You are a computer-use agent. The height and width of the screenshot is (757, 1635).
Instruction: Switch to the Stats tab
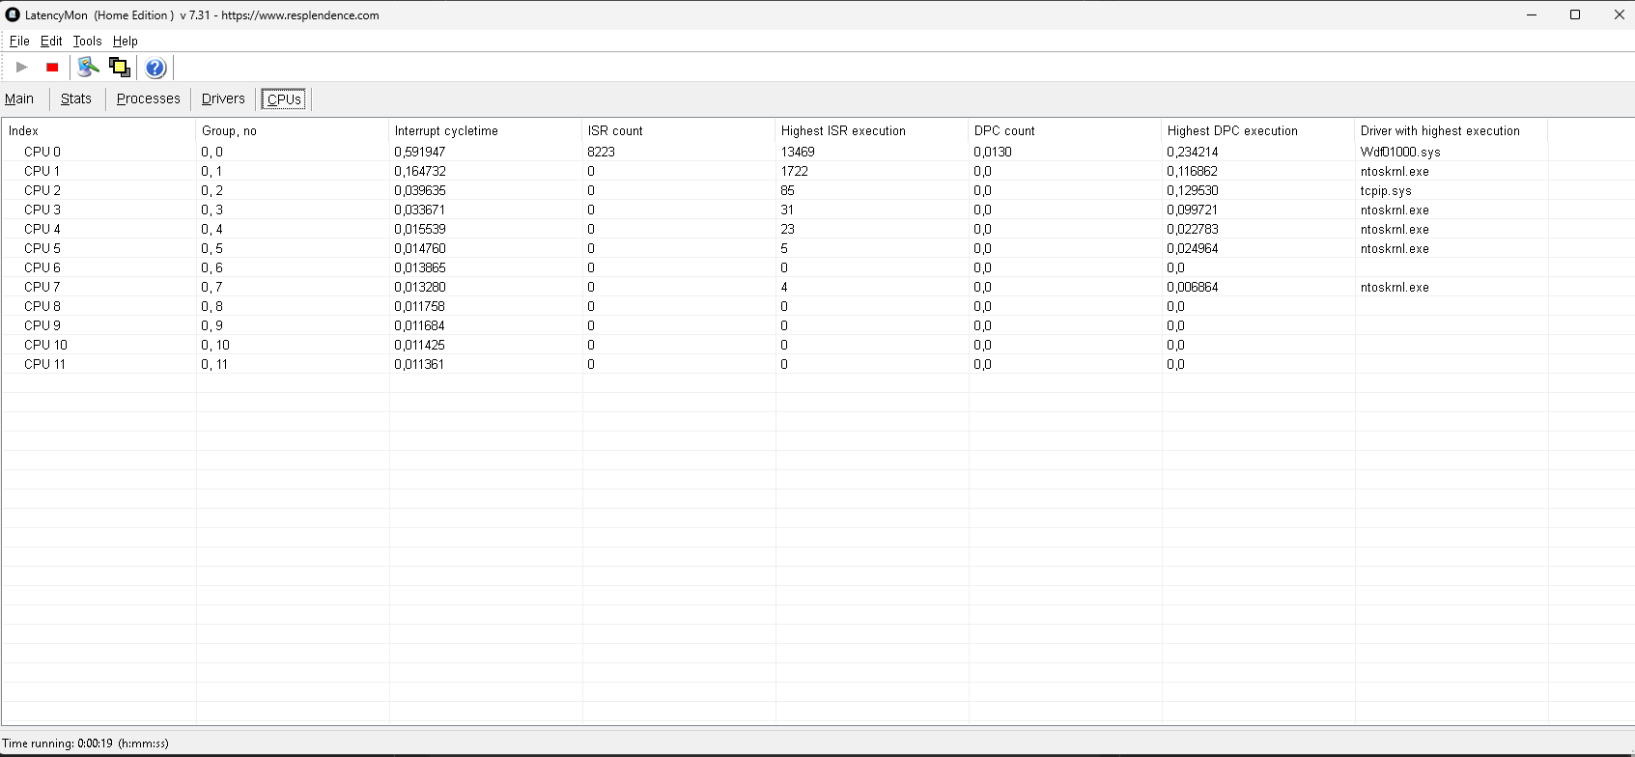tap(76, 98)
